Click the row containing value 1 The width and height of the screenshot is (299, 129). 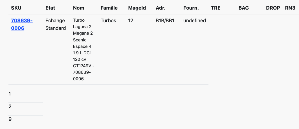click(26, 96)
